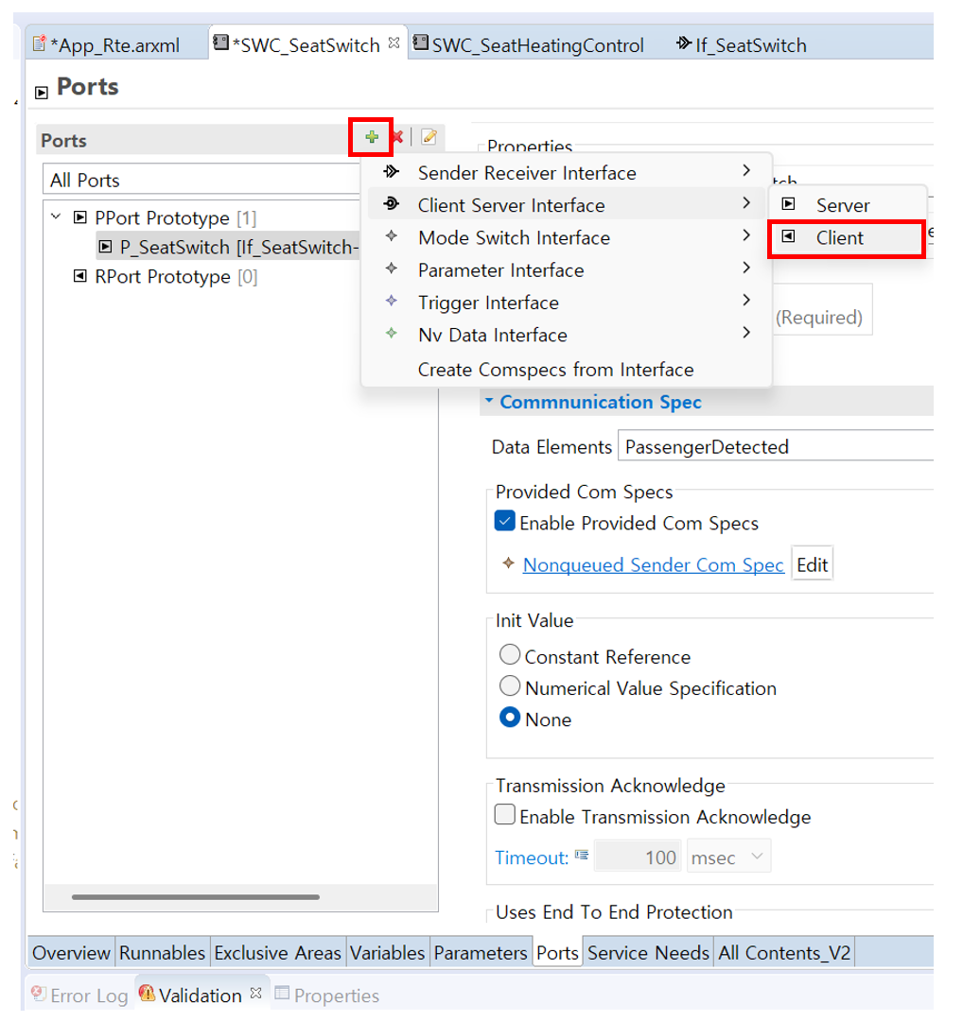This screenshot has height=1022, width=963.
Task: Close the Validation view tab
Action: [256, 994]
